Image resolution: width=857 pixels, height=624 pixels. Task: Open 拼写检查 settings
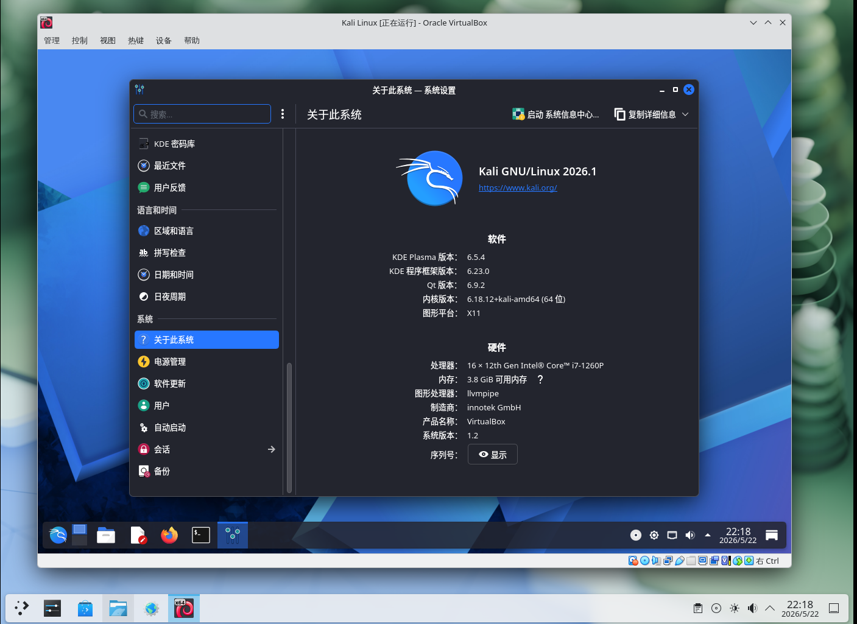click(206, 253)
